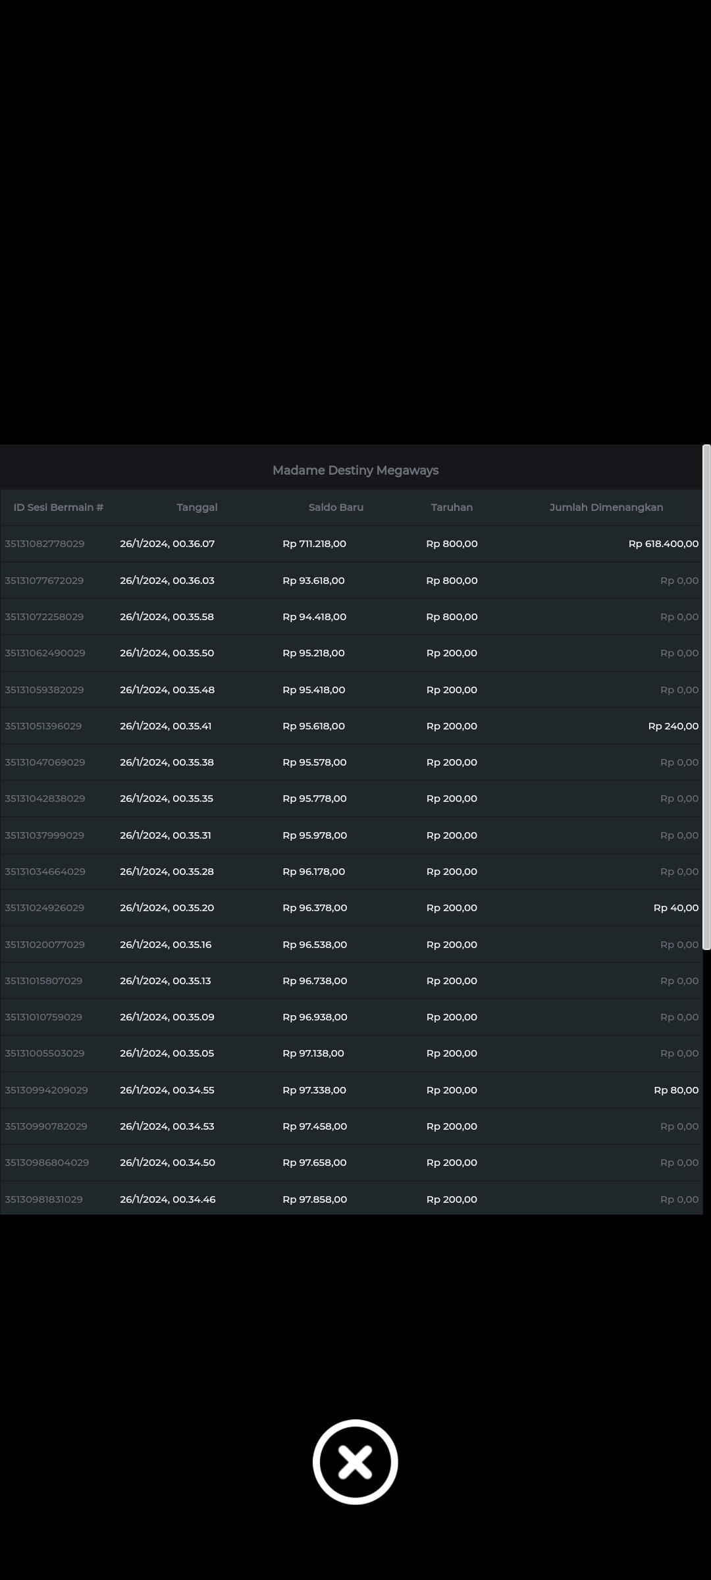Image resolution: width=711 pixels, height=1580 pixels.
Task: Click the Madame Destiny Megaways title
Action: 355,470
